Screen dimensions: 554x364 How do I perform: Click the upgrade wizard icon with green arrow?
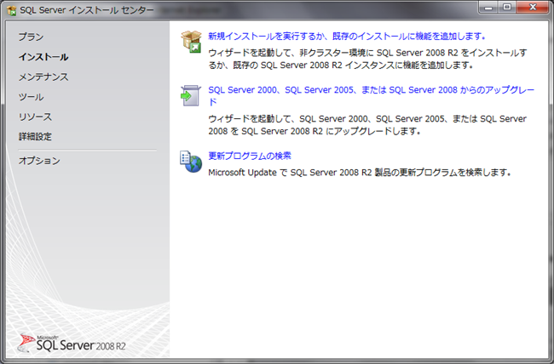191,95
